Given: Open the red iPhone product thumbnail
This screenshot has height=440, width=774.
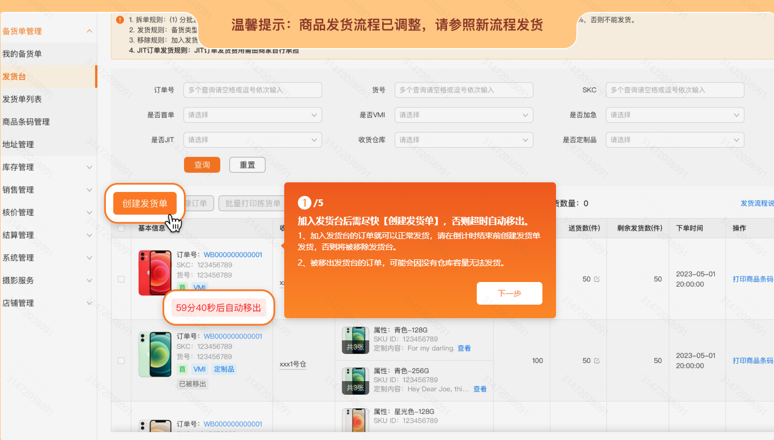Looking at the screenshot, I should coord(155,273).
